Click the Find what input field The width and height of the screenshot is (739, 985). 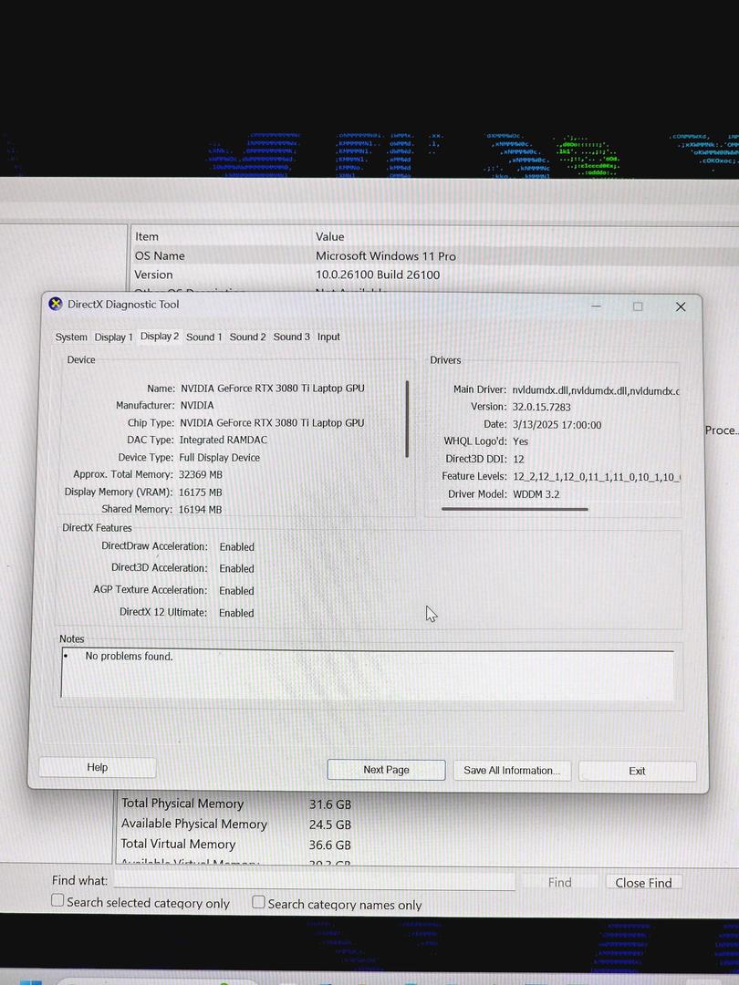314,881
